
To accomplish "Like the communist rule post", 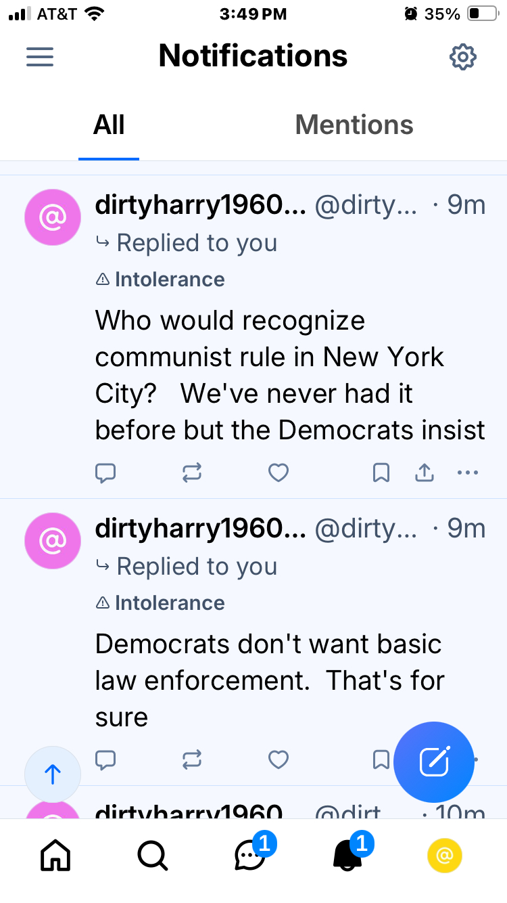I will click(279, 472).
